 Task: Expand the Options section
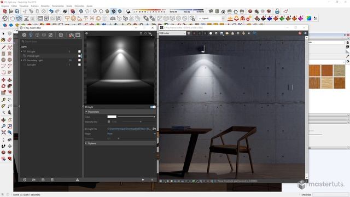[x=86, y=143]
